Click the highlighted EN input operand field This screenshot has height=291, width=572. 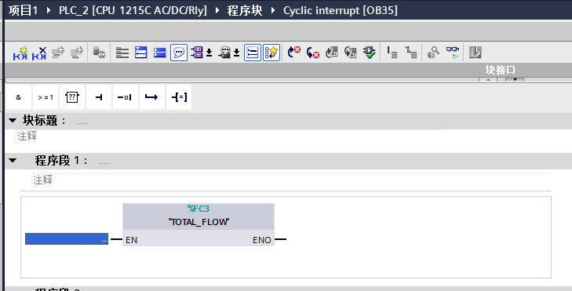click(x=67, y=239)
